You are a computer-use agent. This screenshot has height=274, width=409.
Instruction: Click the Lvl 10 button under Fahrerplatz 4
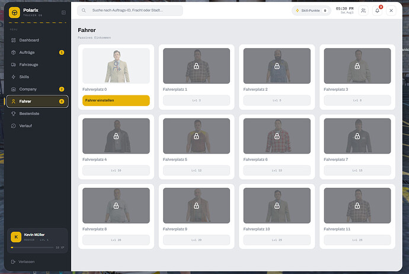point(116,170)
